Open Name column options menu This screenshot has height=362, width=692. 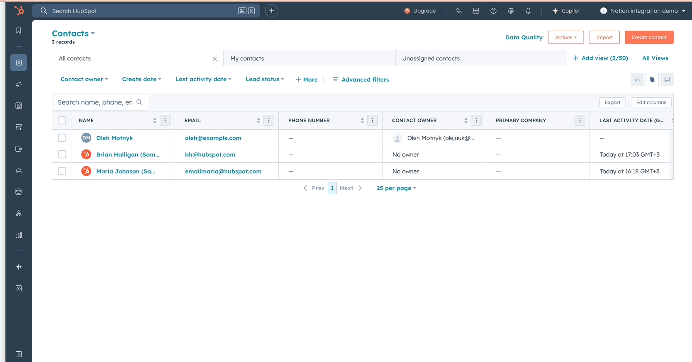(x=165, y=121)
